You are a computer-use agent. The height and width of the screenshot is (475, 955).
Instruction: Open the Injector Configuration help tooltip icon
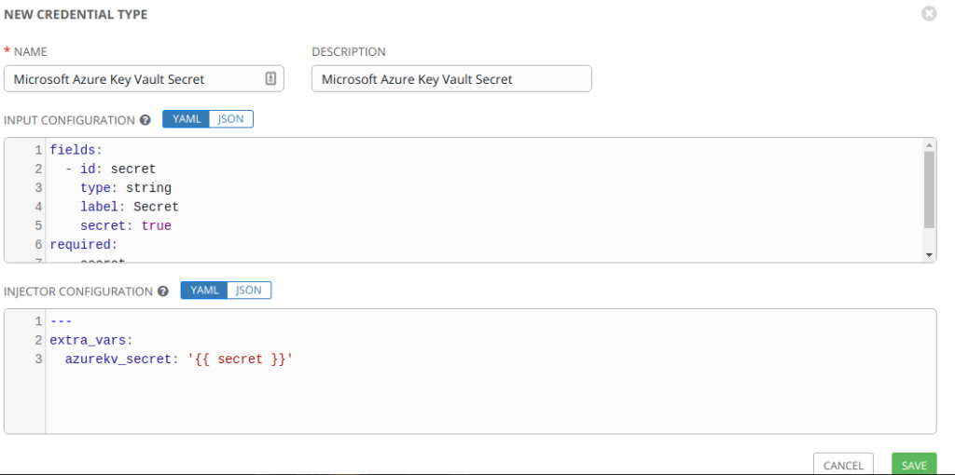[x=163, y=292]
